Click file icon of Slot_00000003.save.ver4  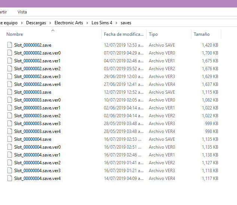coord(10,131)
